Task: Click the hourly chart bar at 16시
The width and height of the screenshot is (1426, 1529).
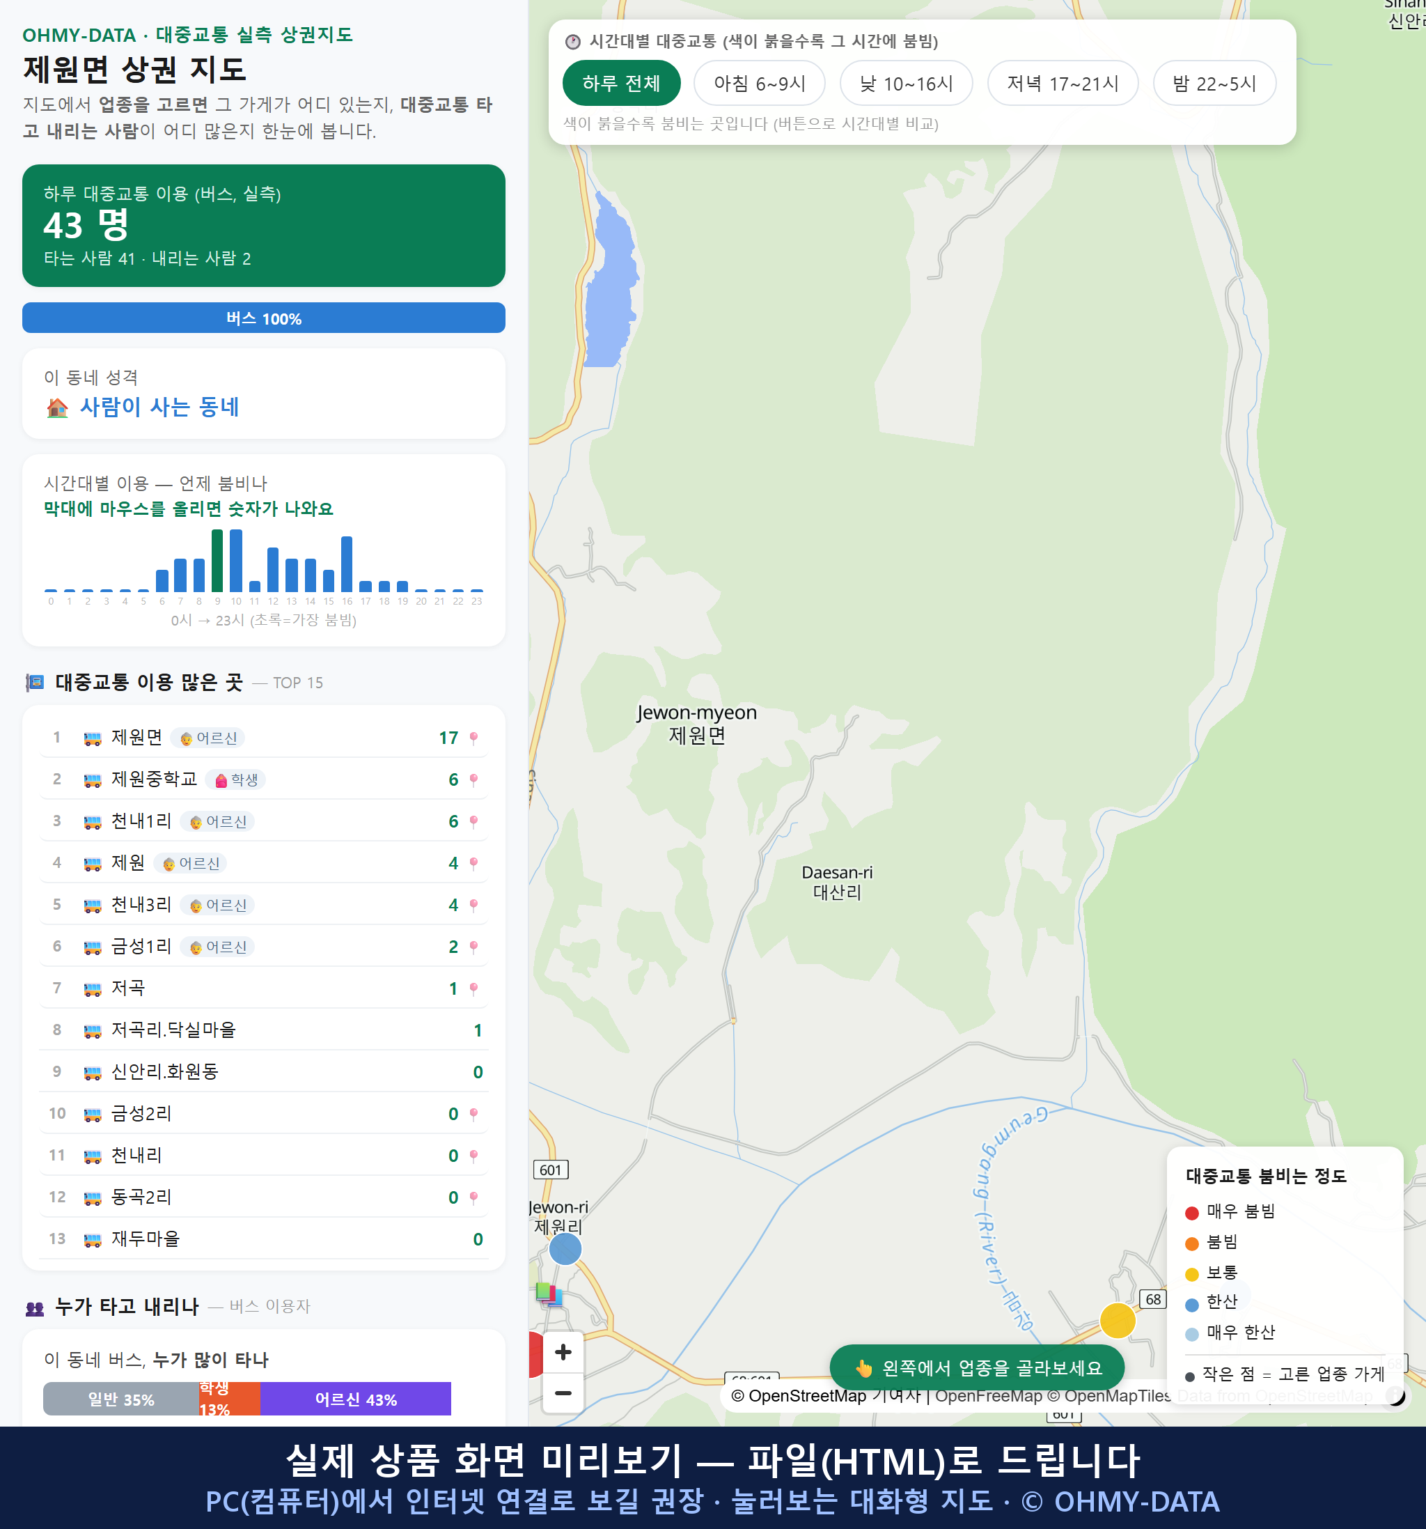Action: pyautogui.click(x=347, y=564)
